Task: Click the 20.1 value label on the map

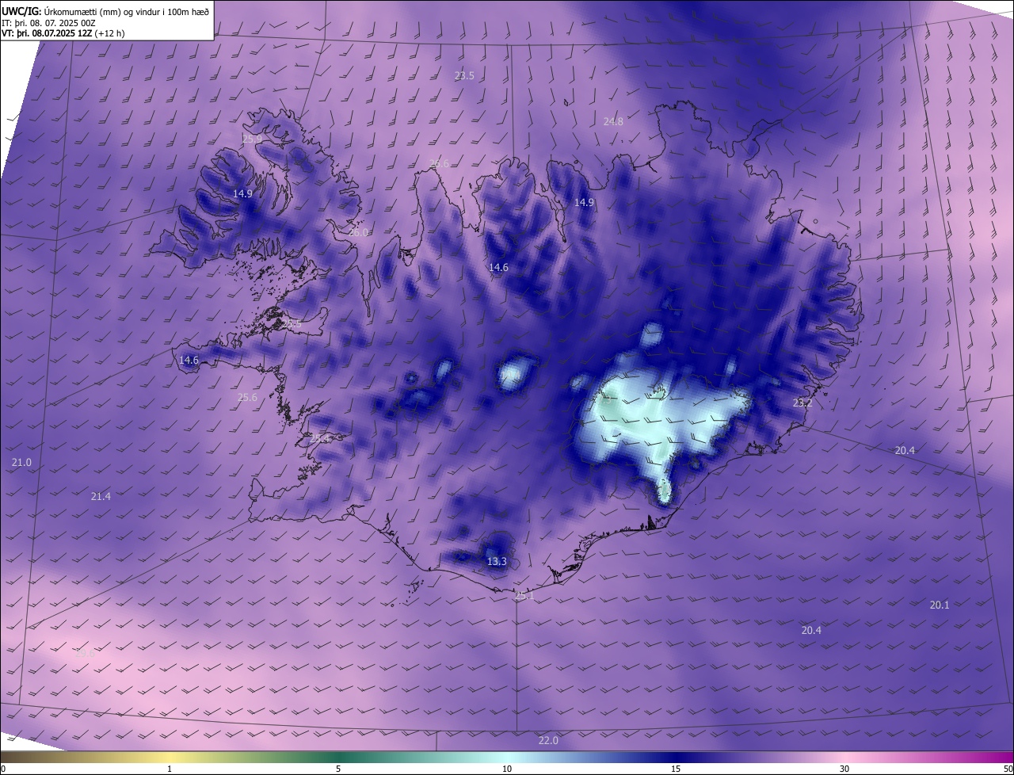Action: point(940,605)
